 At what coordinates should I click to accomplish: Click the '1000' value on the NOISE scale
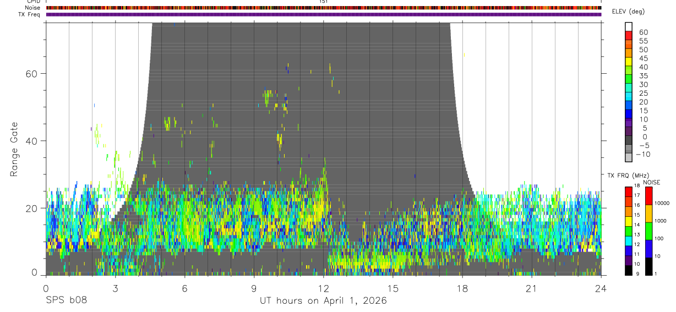point(660,221)
